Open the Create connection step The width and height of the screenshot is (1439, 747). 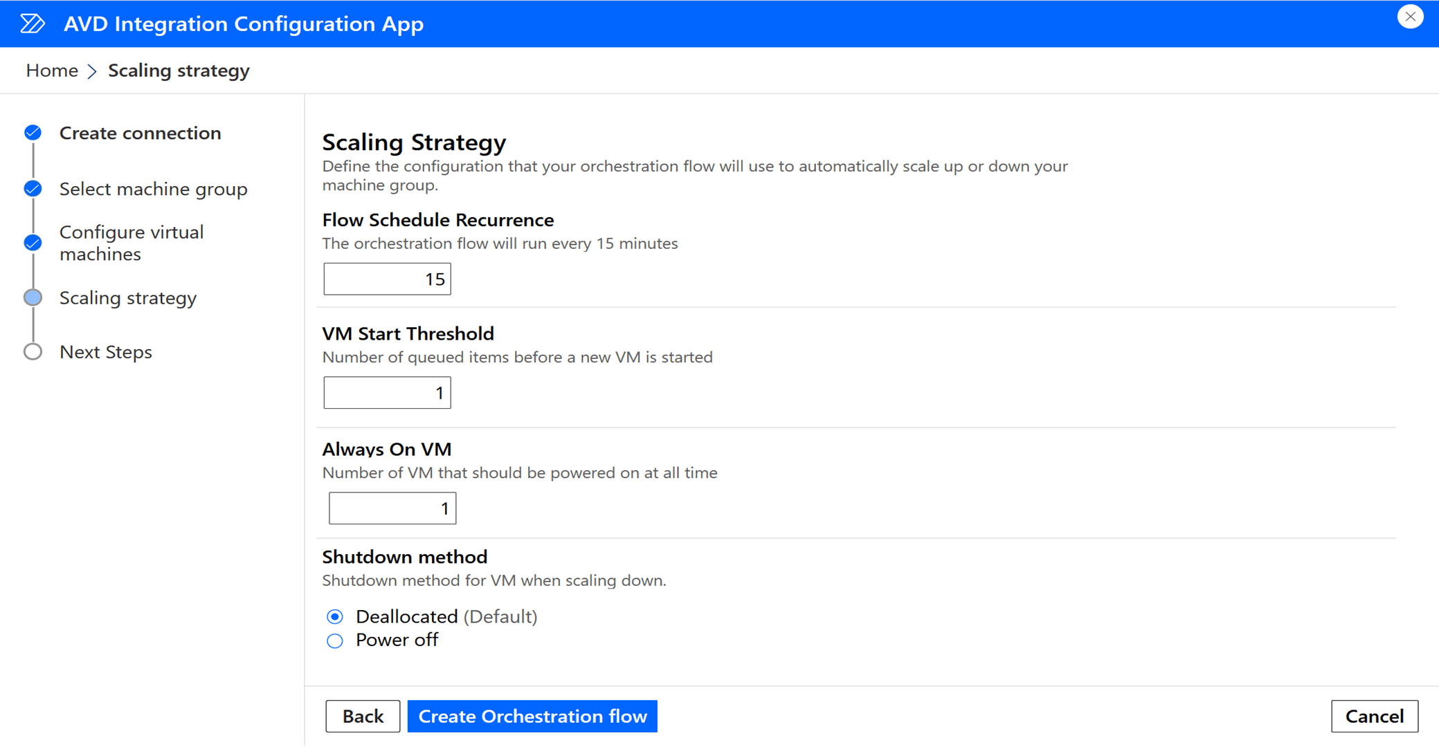click(140, 133)
